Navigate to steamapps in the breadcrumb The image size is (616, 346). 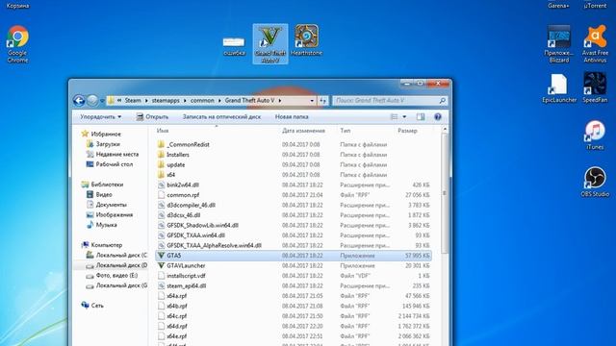[166, 100]
